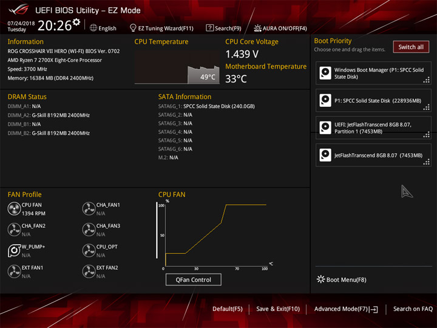Click the 20:26 clock time

(55, 26)
